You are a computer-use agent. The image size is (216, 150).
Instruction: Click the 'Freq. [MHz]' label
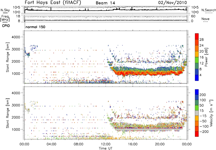(5, 18)
